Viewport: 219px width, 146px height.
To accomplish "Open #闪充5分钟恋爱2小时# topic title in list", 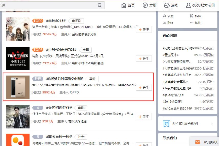I will [x=65, y=79].
